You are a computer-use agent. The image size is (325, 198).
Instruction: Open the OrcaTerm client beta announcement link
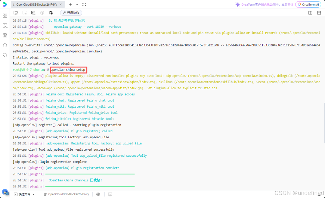click(264, 4)
